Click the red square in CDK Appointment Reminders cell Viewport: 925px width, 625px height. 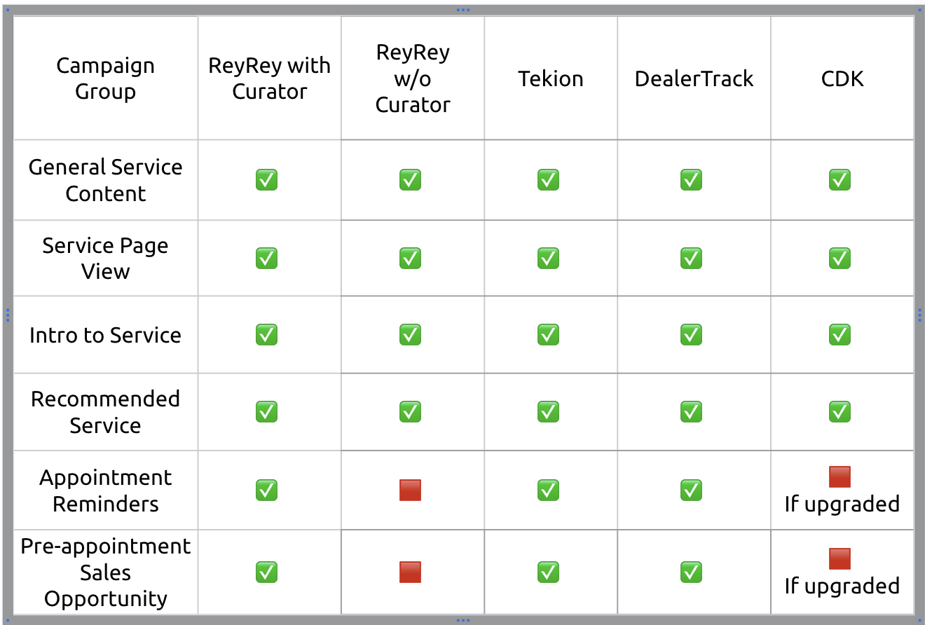pyautogui.click(x=840, y=477)
